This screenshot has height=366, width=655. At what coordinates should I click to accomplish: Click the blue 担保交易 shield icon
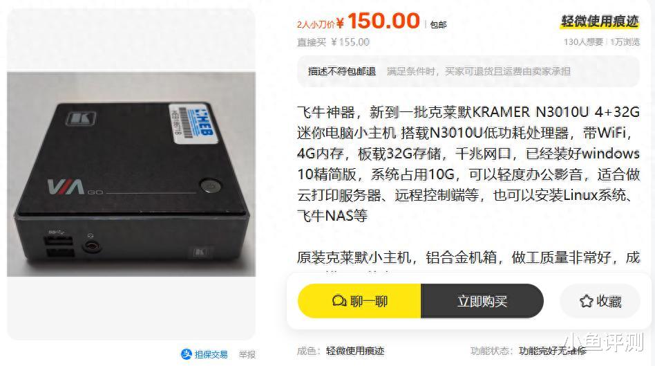(186, 354)
